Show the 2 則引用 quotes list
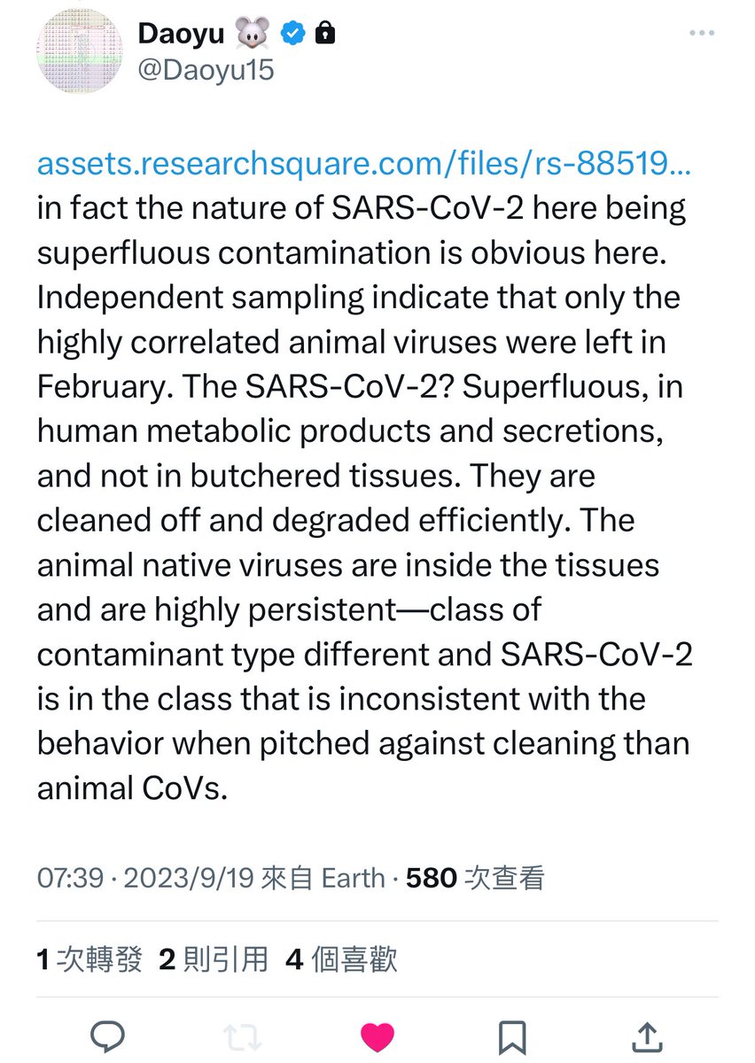This screenshot has width=755, height=1063. [213, 958]
